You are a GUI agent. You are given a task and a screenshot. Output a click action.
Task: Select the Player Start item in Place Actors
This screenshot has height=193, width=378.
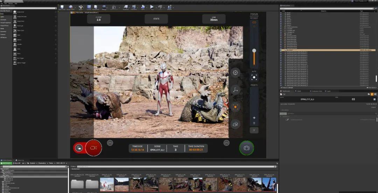click(x=35, y=30)
